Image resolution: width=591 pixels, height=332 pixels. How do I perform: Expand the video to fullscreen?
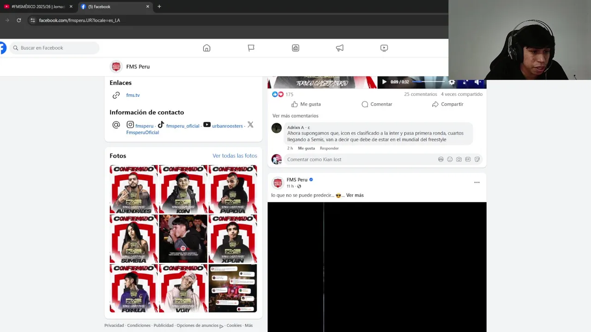(x=465, y=82)
